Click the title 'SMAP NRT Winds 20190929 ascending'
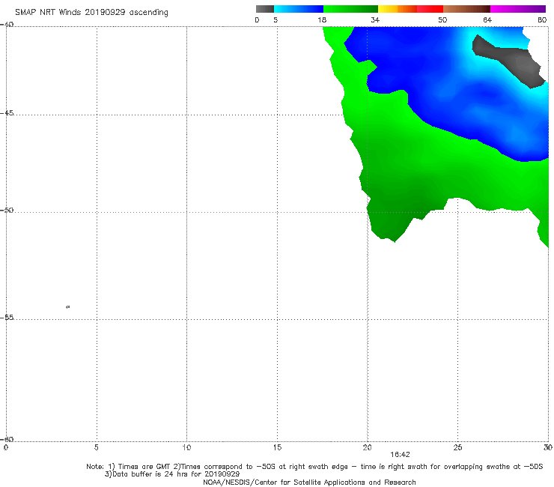The width and height of the screenshot is (554, 487). click(x=91, y=13)
